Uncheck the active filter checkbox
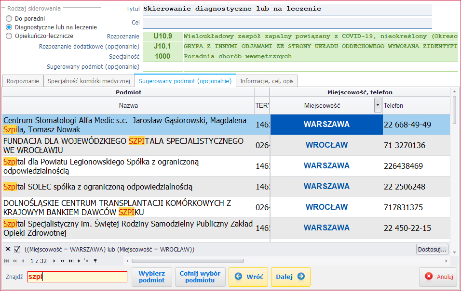The height and width of the screenshot is (291, 461). 17,249
